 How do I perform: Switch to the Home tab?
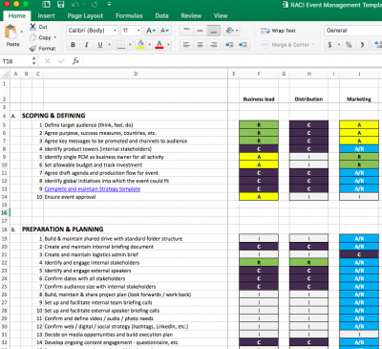17,16
